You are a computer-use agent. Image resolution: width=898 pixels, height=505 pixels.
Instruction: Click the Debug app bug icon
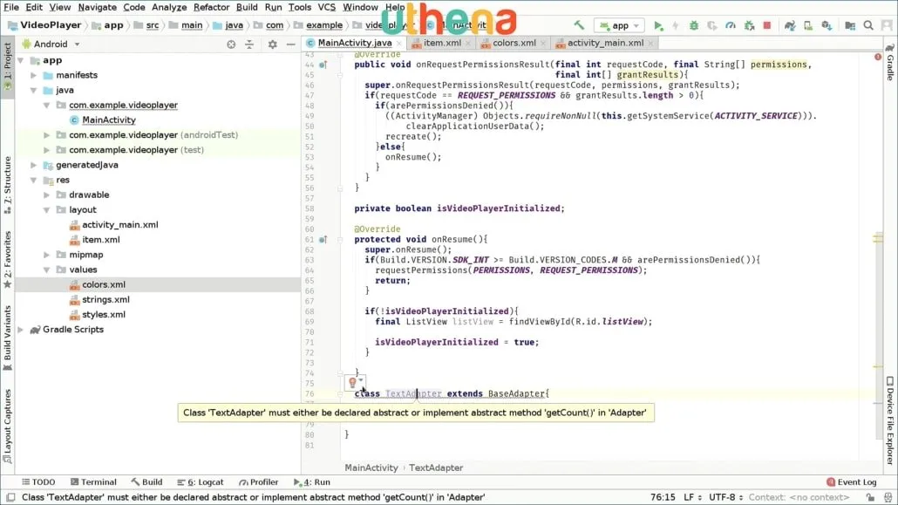693,25
